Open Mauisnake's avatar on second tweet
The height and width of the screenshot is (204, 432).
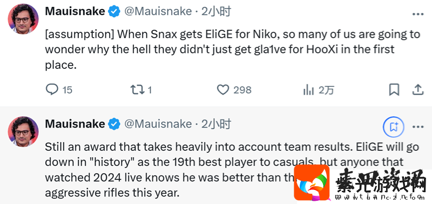(23, 131)
